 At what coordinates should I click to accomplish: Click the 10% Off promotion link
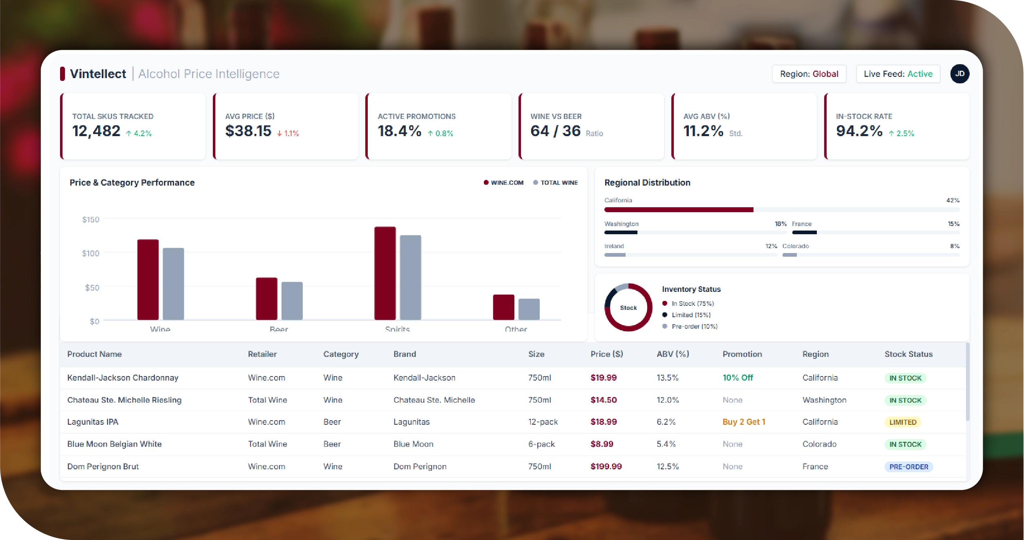point(738,378)
